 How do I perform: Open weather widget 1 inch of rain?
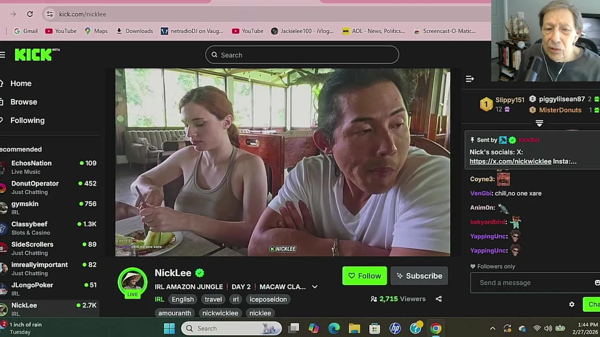pos(22,328)
